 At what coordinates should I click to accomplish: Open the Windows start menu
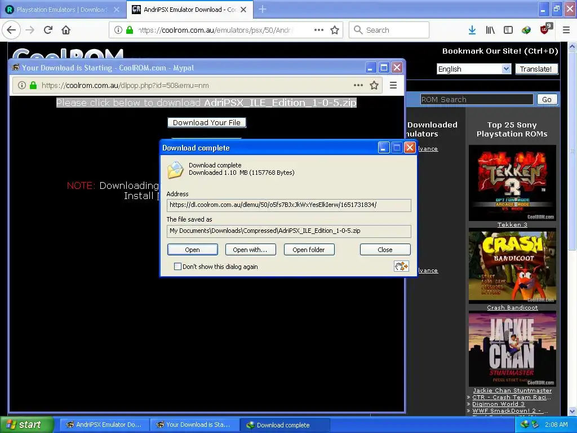(x=26, y=425)
